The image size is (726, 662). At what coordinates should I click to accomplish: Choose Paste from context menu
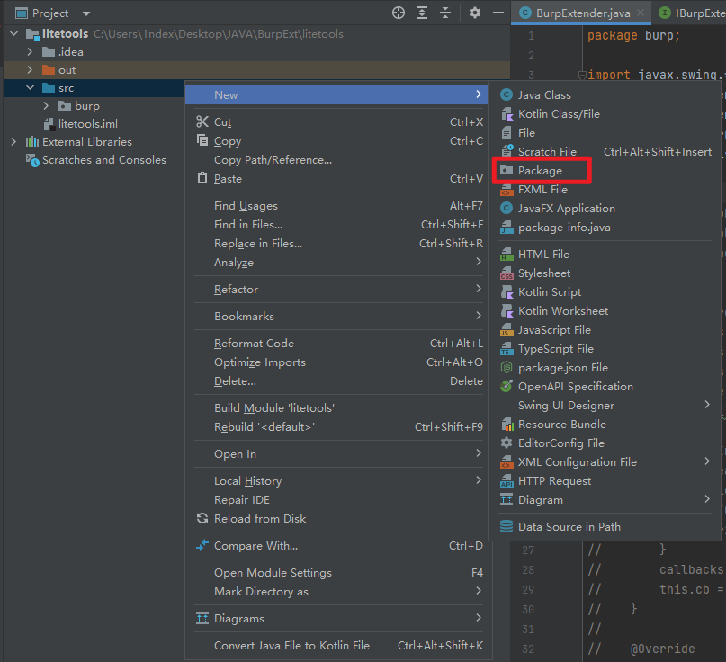click(339, 179)
